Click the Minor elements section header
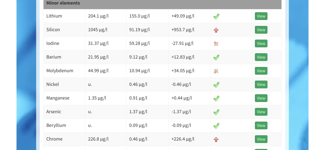This screenshot has height=150, width=325. tap(63, 3)
